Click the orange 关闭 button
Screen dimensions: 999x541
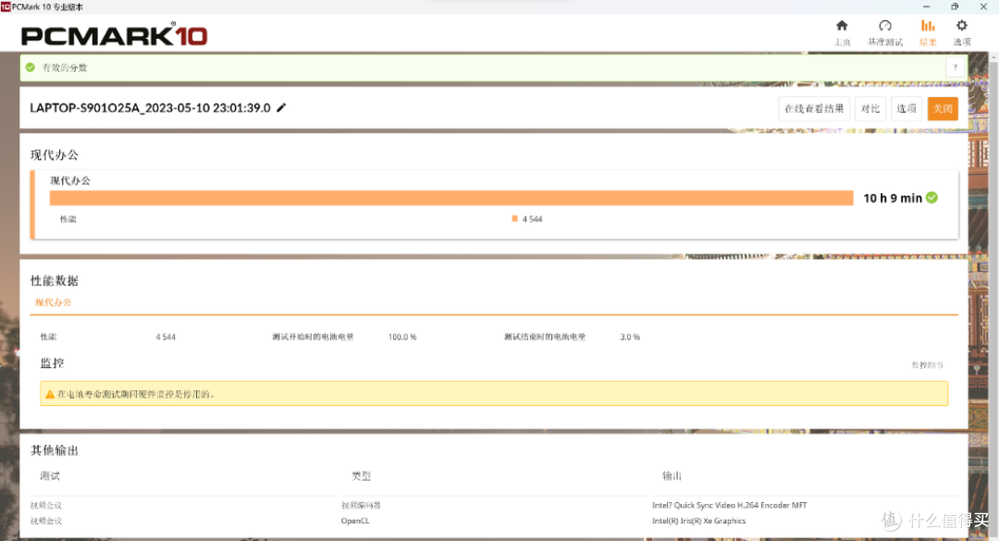tap(943, 108)
